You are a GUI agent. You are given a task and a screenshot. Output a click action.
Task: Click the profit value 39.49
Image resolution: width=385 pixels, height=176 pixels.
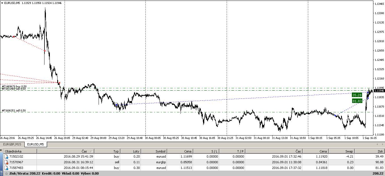(x=380, y=156)
